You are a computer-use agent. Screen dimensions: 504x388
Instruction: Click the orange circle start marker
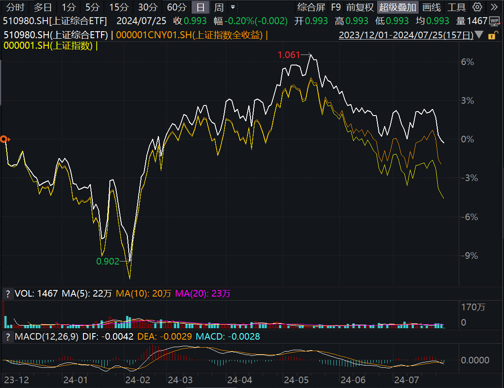coord(4,139)
